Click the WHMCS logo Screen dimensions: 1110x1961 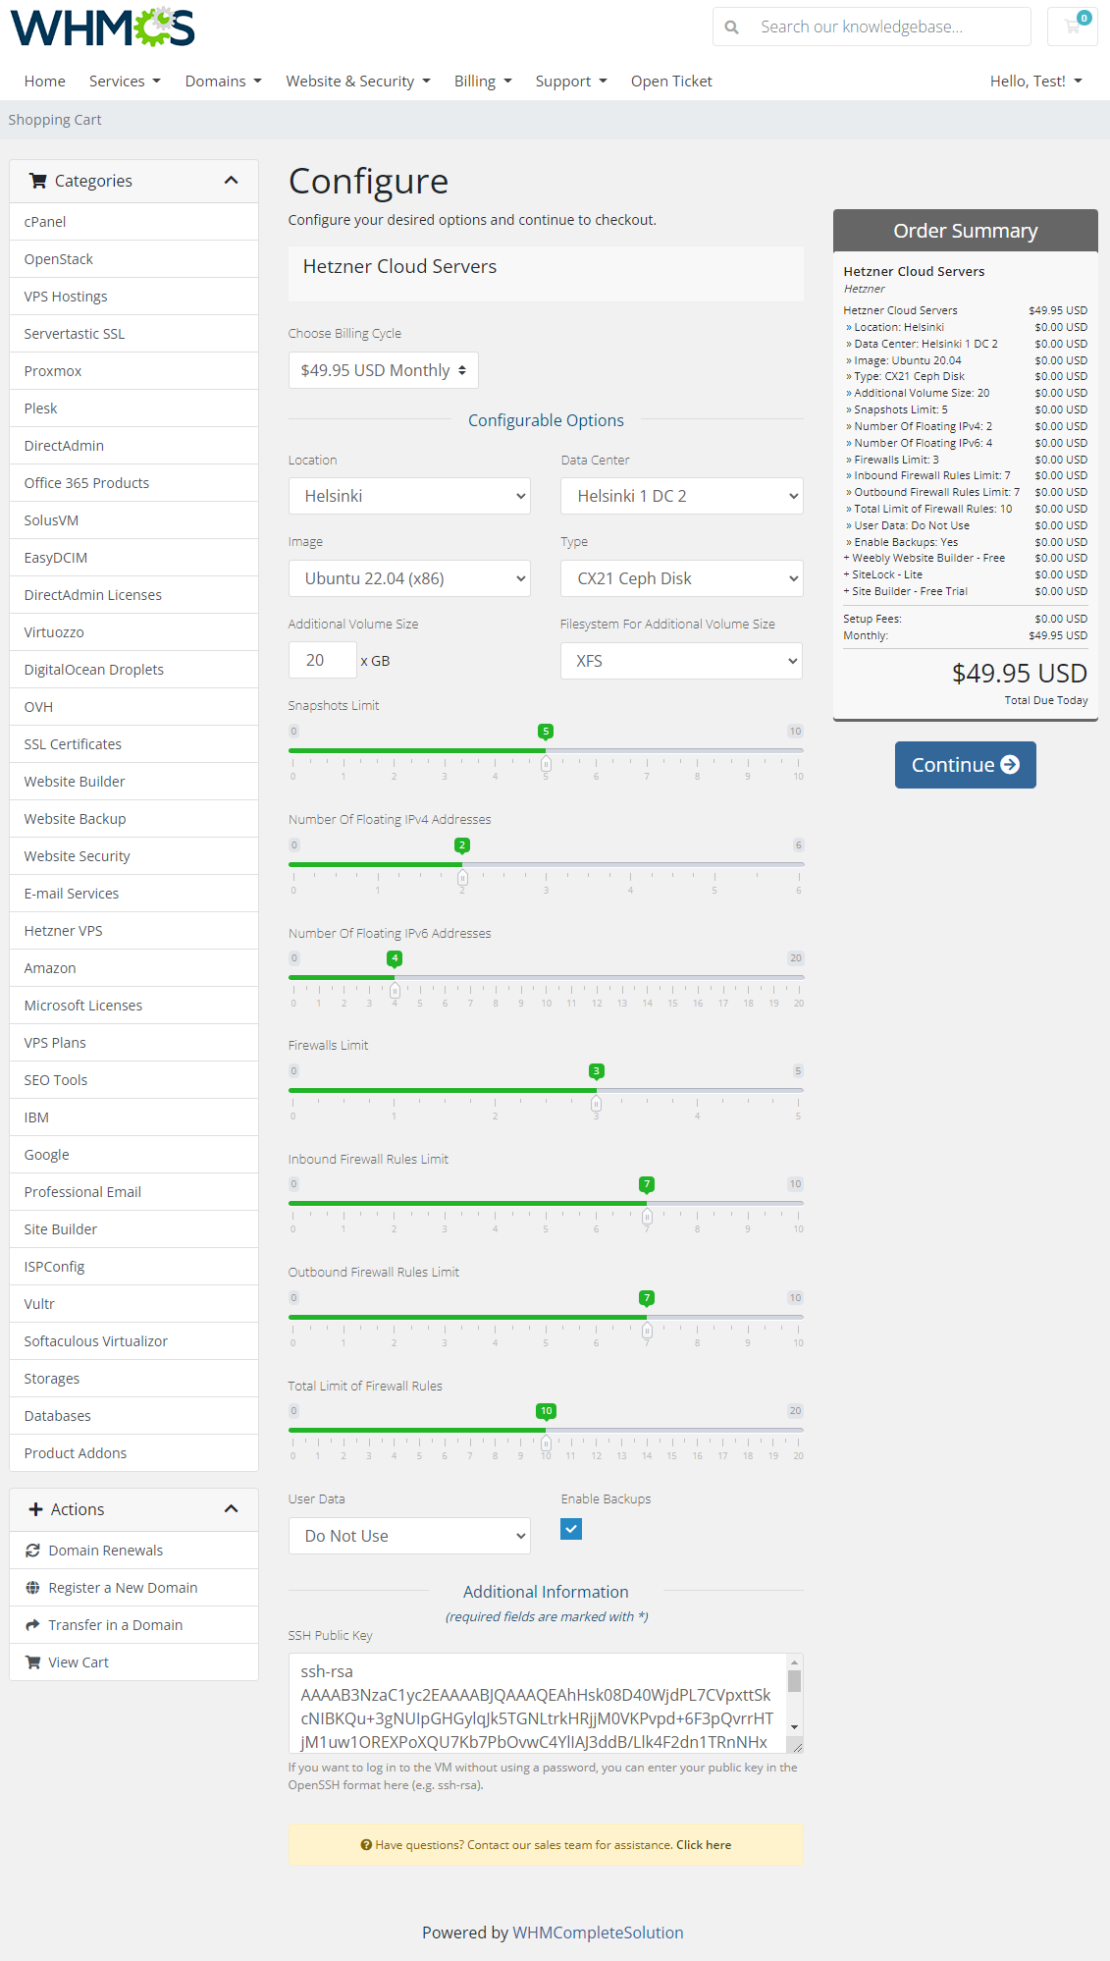pos(103,27)
